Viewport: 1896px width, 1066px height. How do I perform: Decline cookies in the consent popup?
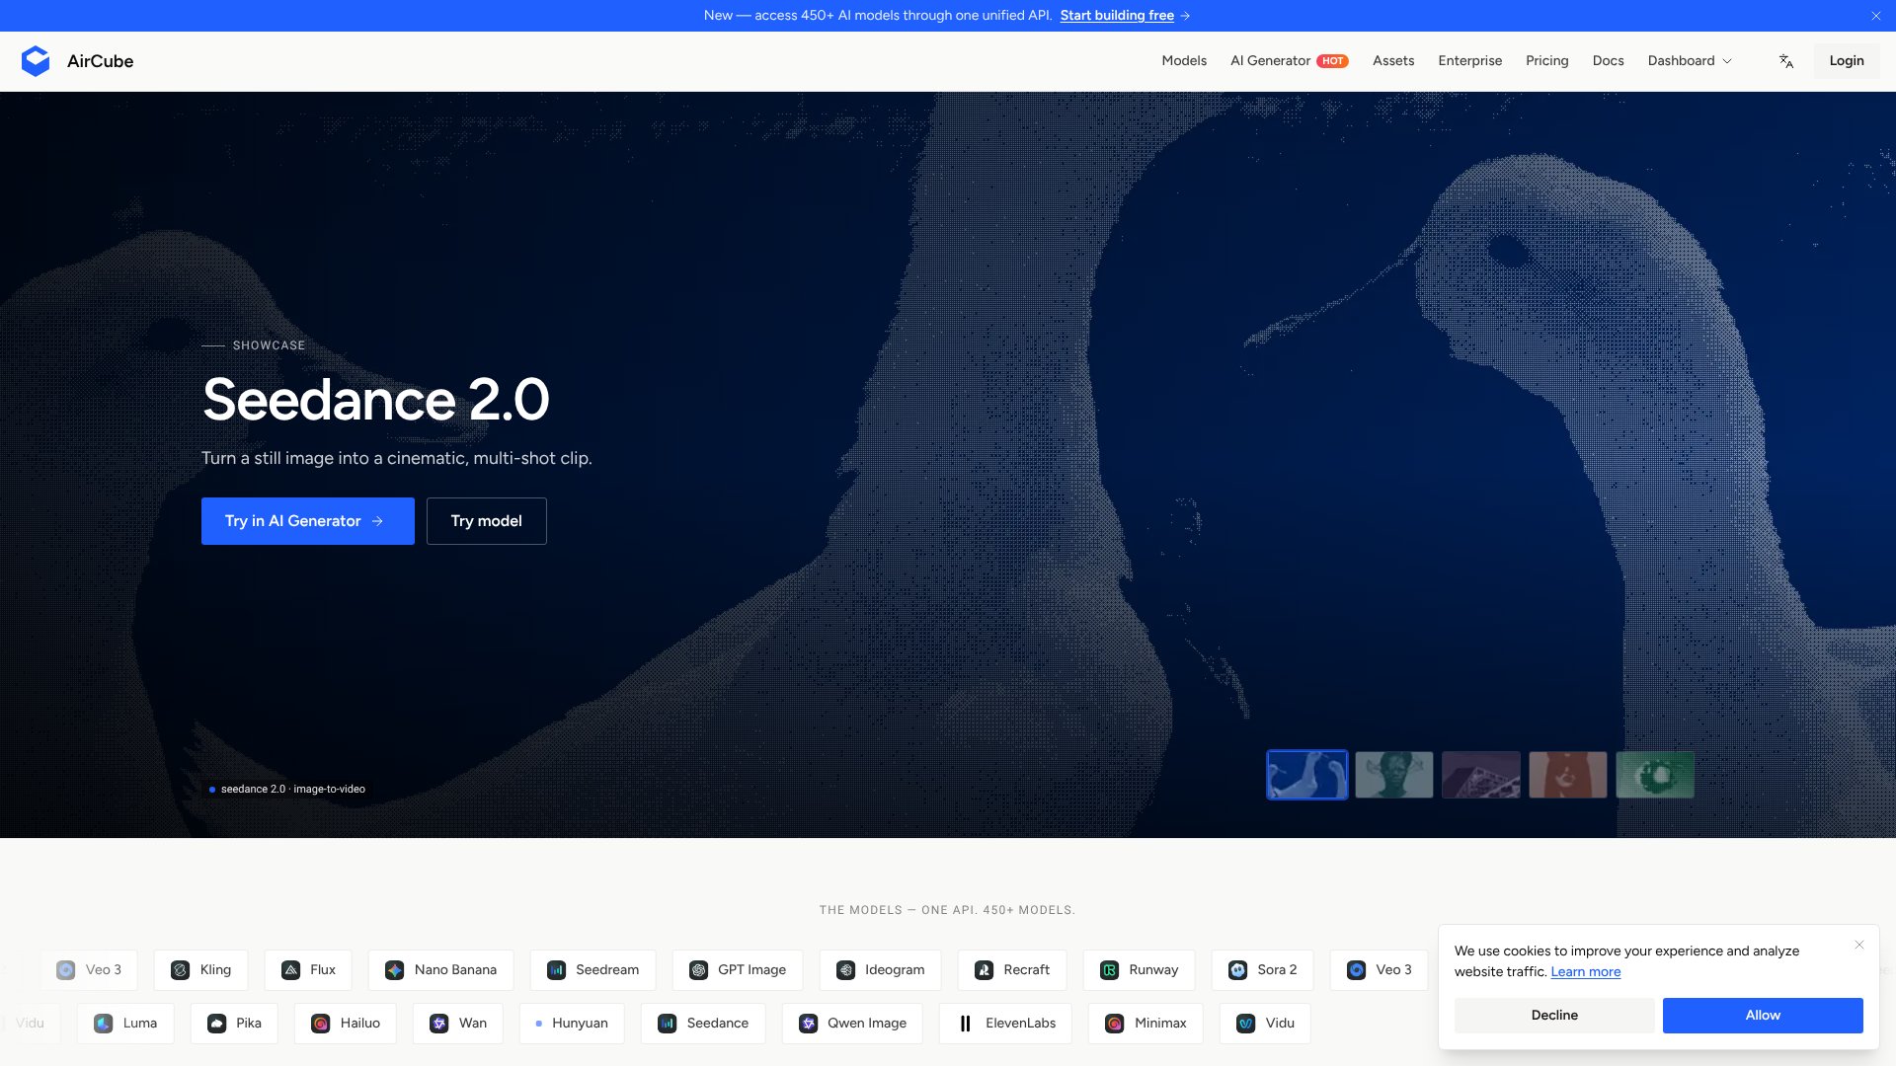(x=1554, y=1016)
